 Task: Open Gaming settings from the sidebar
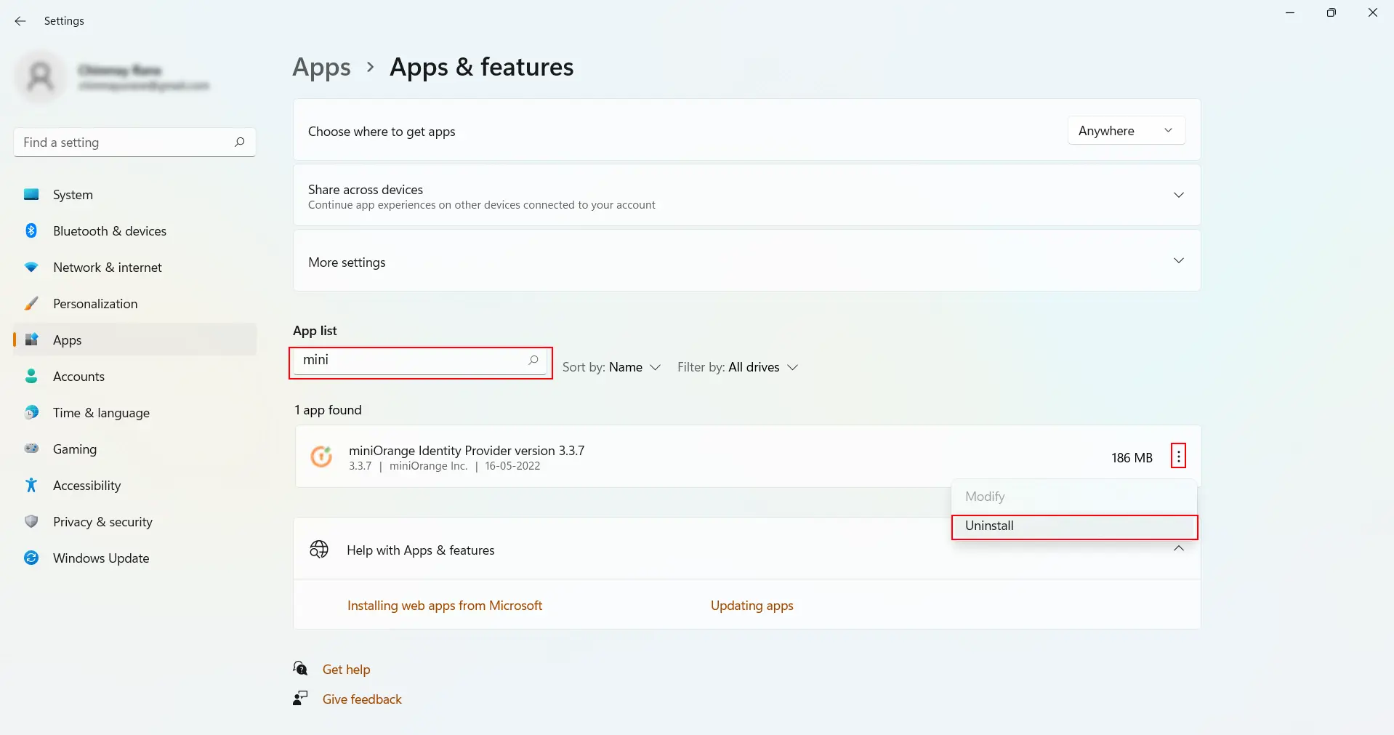tap(75, 449)
